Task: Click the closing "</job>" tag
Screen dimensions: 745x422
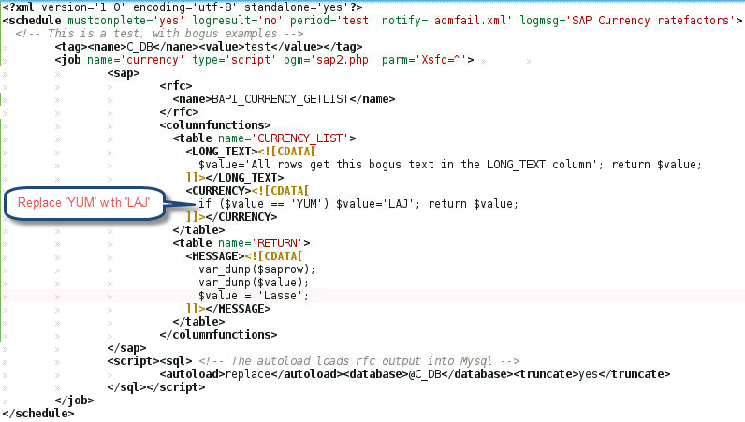Action: (x=75, y=400)
